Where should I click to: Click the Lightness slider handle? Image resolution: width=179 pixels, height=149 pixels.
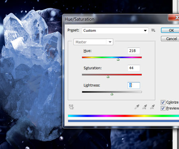[112, 94]
